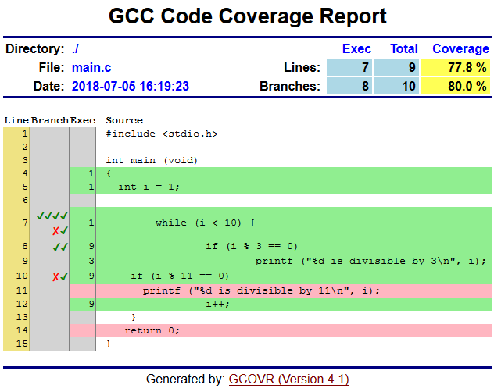Screen dimensions: 494x392
Task: Click the red X branch marker on line 7
Action: point(55,231)
